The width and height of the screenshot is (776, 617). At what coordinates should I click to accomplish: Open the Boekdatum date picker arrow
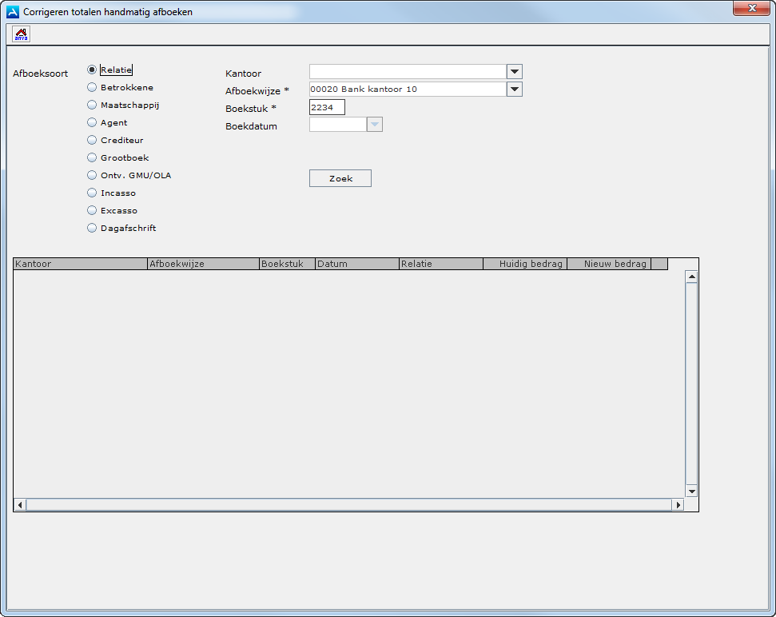(x=375, y=125)
